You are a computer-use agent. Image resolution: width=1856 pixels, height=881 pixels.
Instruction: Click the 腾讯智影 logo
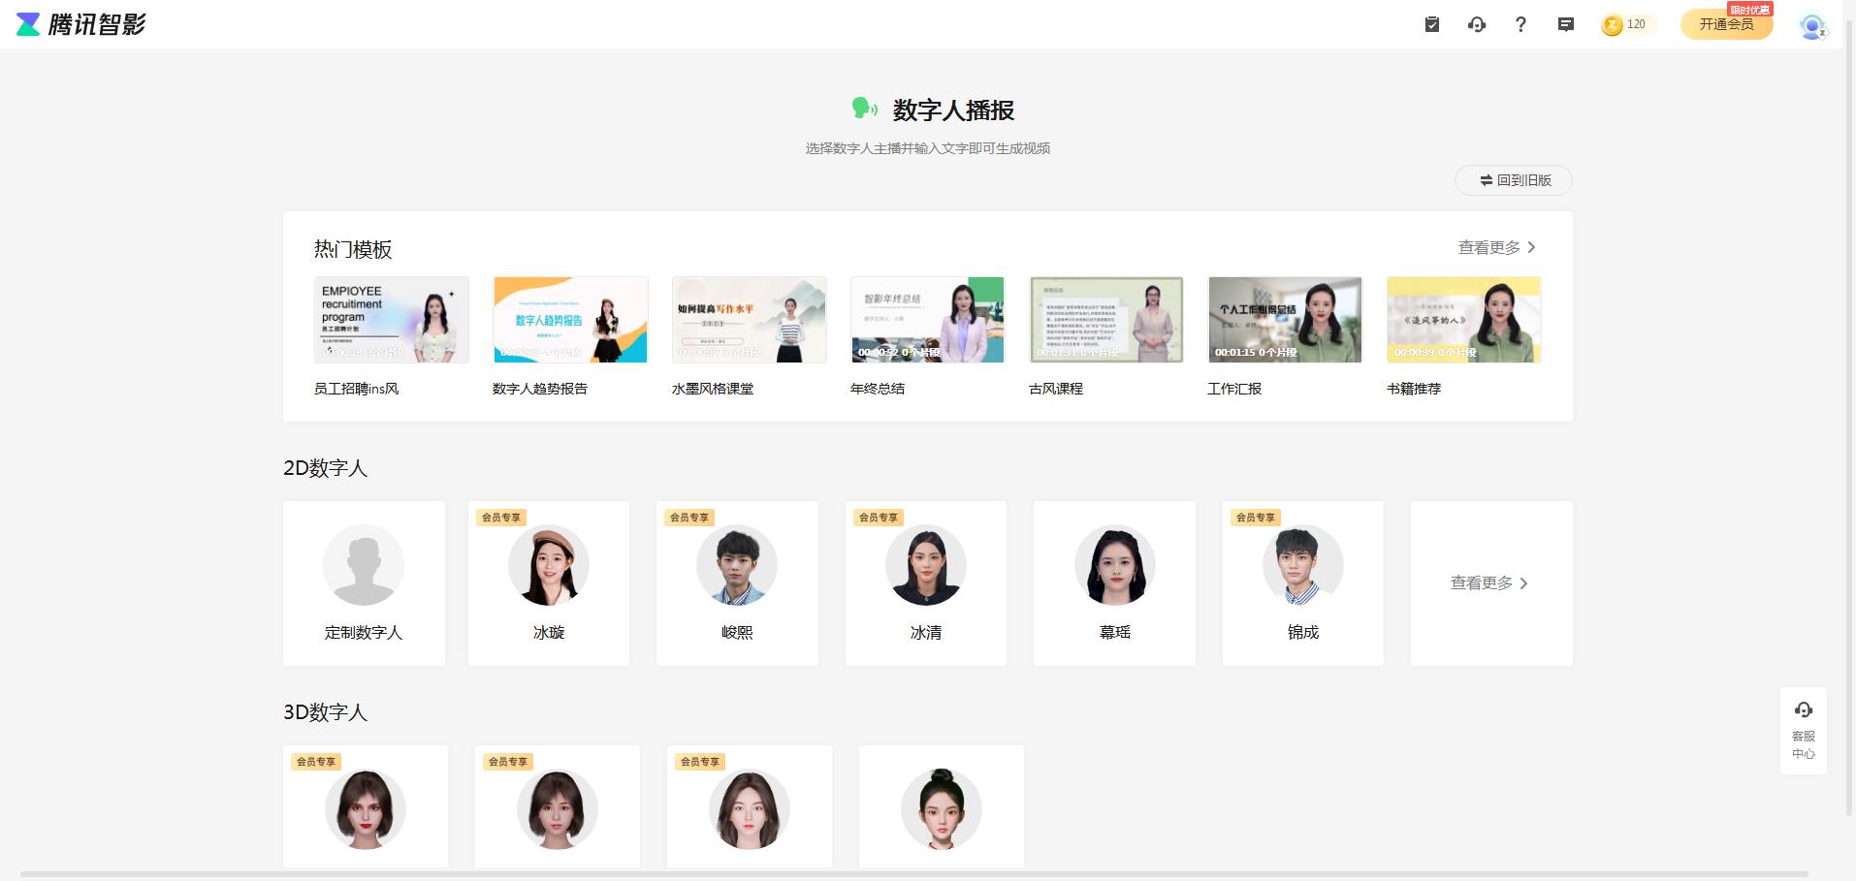pyautogui.click(x=81, y=24)
